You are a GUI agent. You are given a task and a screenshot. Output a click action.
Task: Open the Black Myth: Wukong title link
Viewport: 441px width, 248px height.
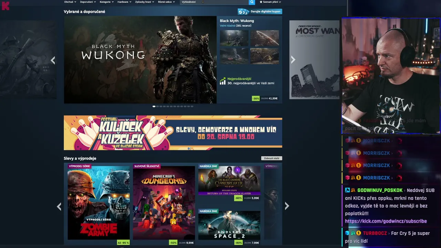[237, 21]
